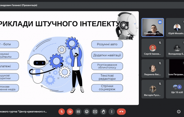Click muted mic icon on Людмила's tile

[x=160, y=63]
